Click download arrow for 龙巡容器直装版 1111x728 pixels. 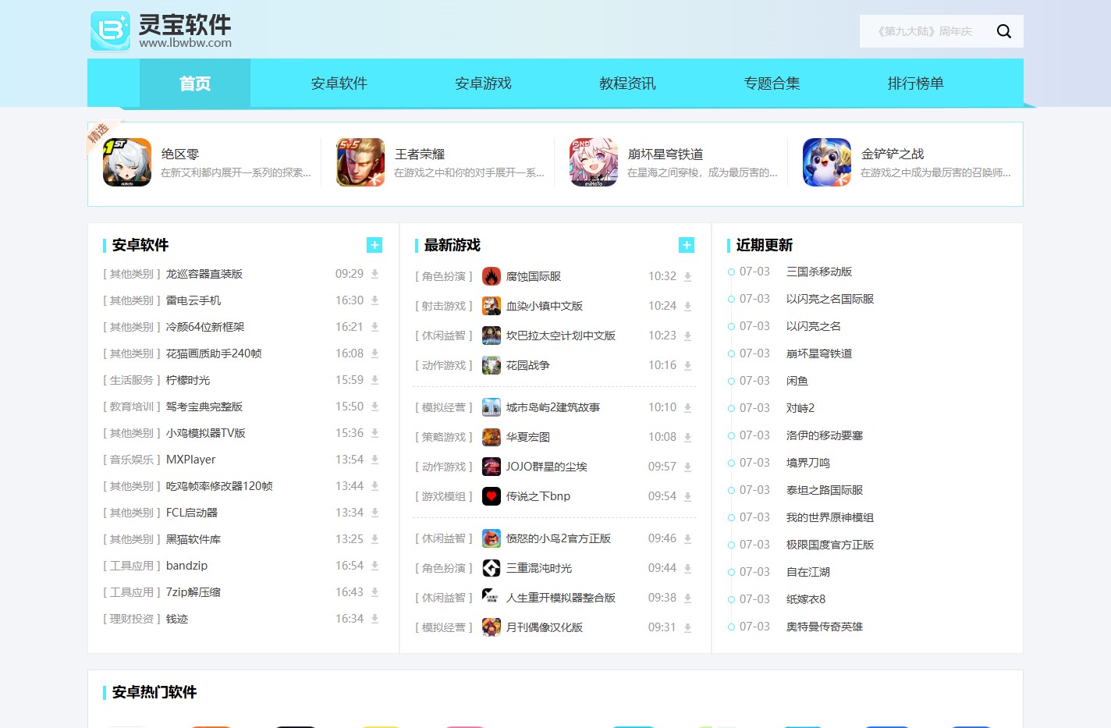pos(374,274)
